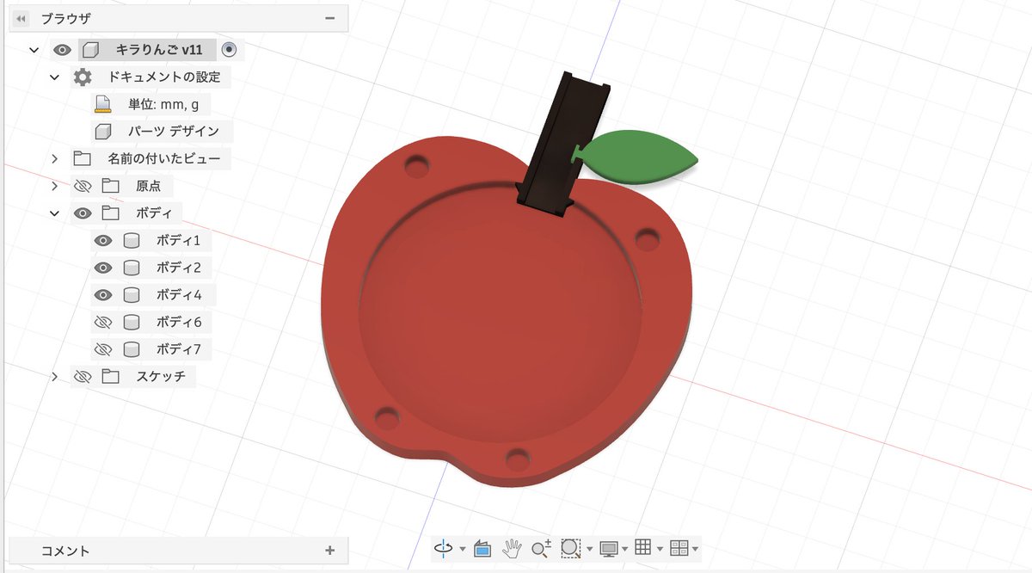
Task: Activate component radio button for キラりんご v11
Action: tap(228, 50)
